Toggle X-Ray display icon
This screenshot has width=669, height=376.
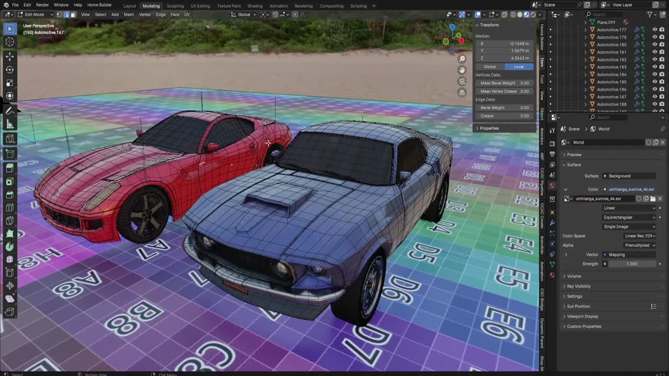pyautogui.click(x=504, y=15)
